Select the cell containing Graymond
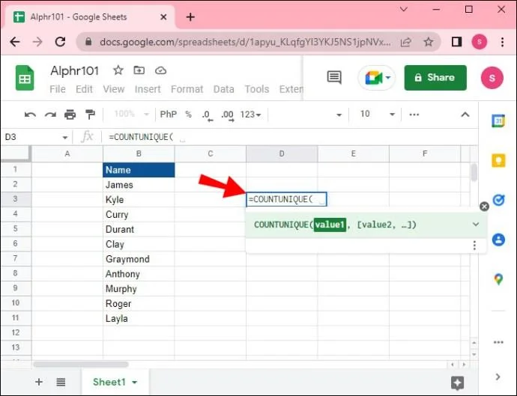 click(139, 259)
